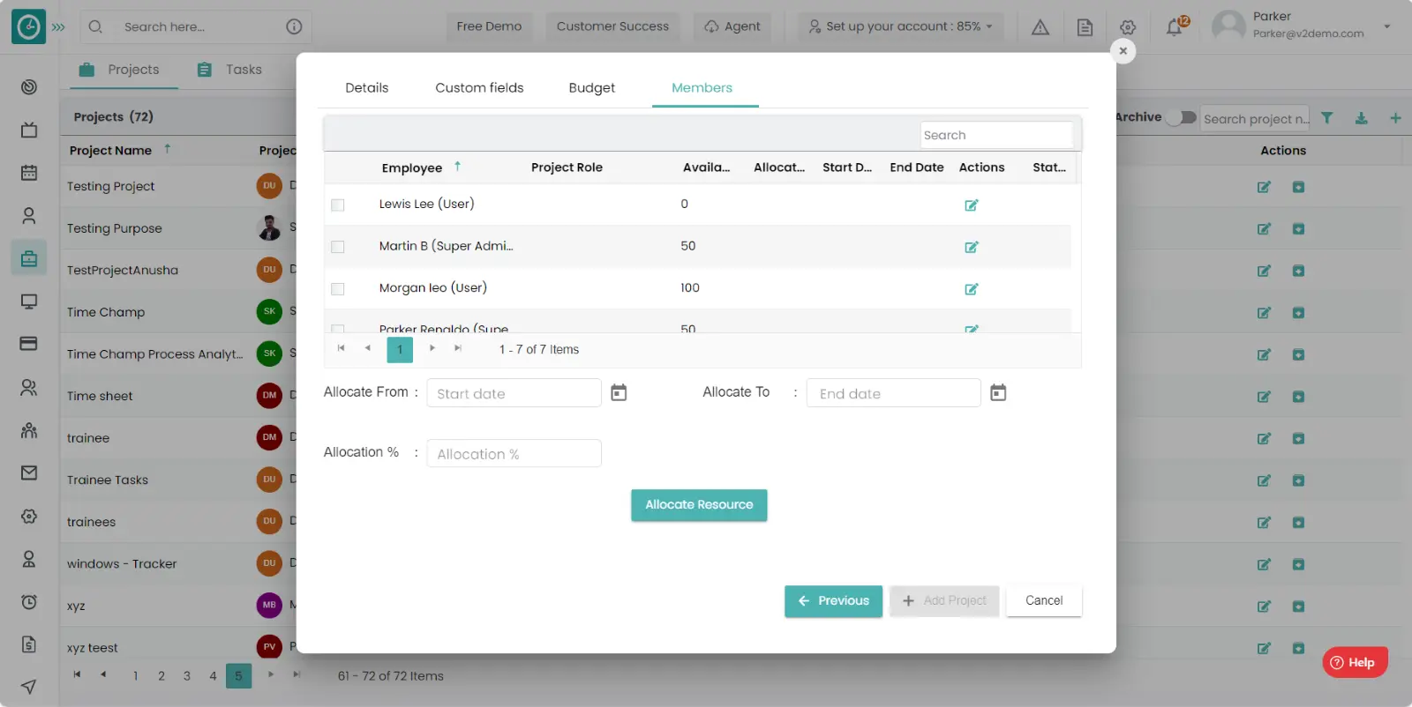Click the search info icon

tap(294, 26)
